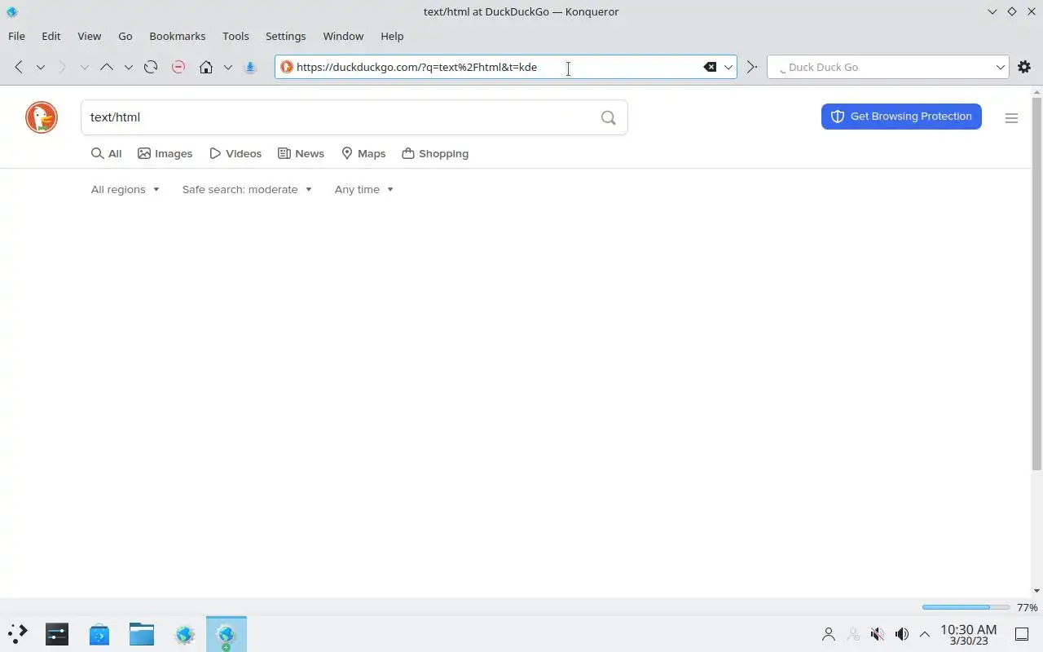Expand the URL history dropdown

tap(728, 67)
